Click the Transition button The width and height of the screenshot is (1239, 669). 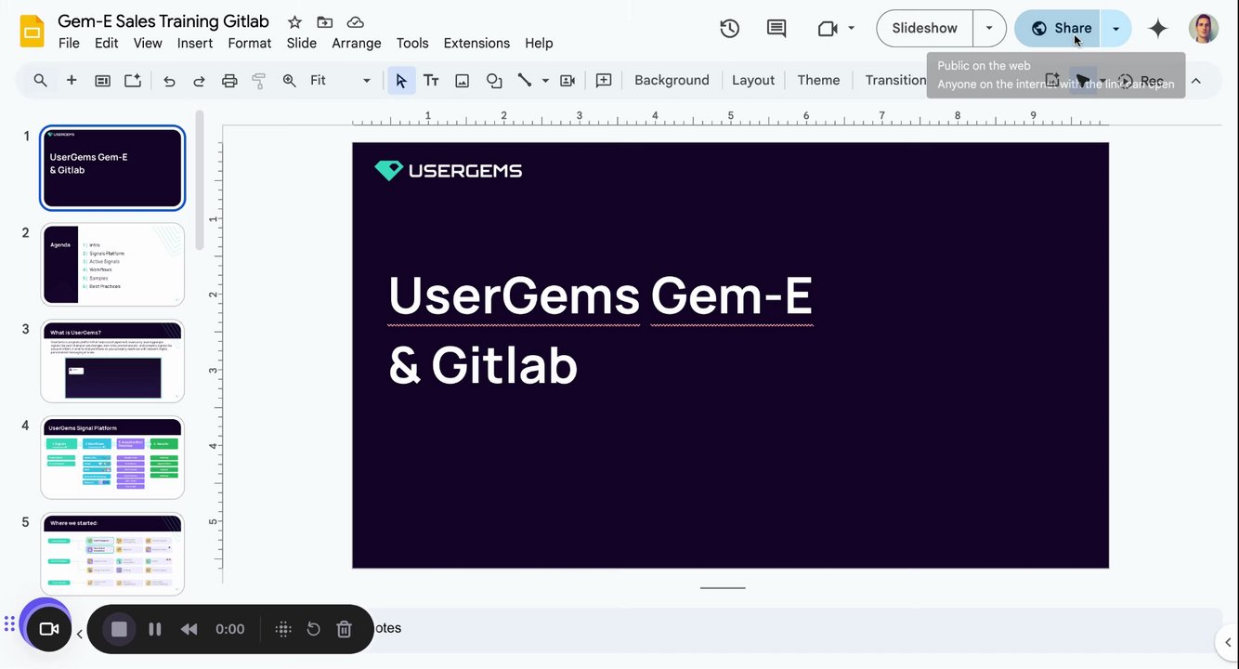pyautogui.click(x=895, y=81)
